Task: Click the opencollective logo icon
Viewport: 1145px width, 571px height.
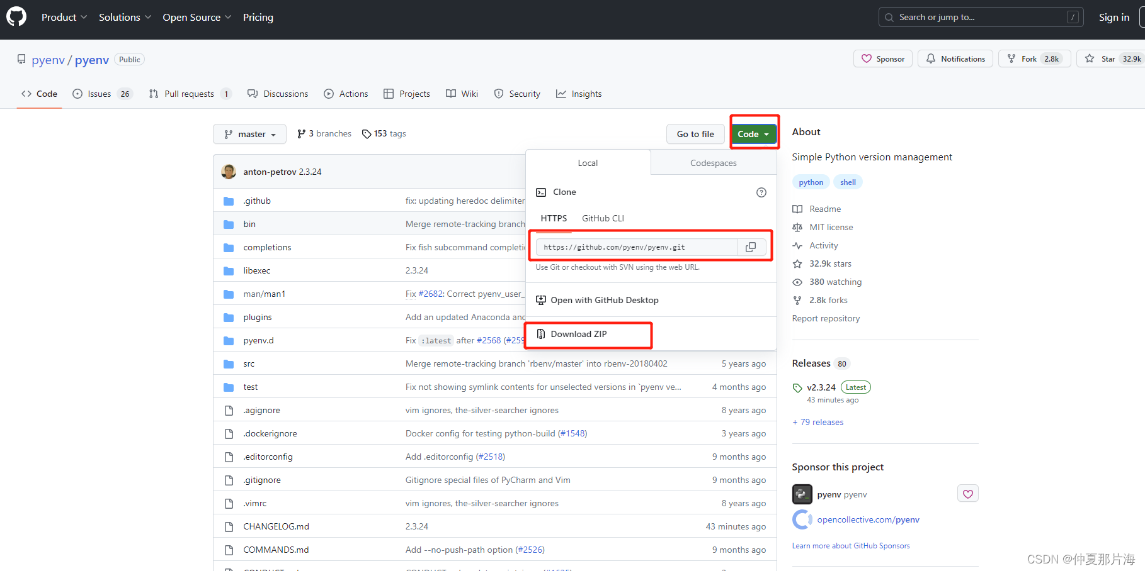Action: tap(802, 519)
